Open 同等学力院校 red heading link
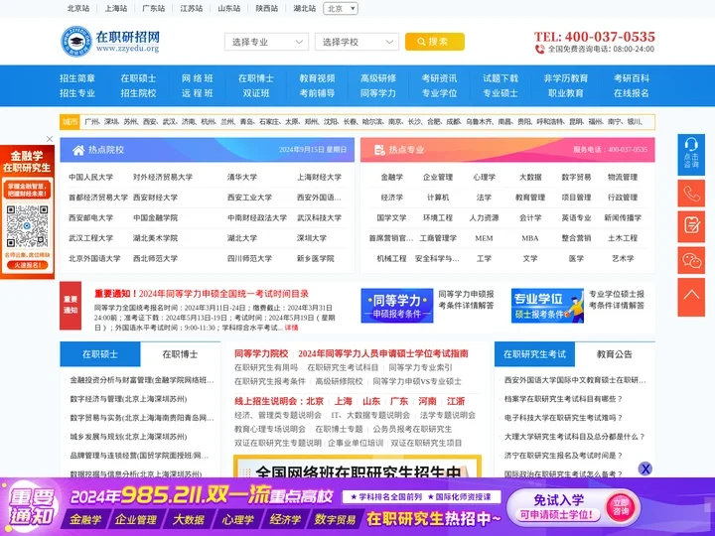Image resolution: width=715 pixels, height=536 pixels. click(261, 353)
